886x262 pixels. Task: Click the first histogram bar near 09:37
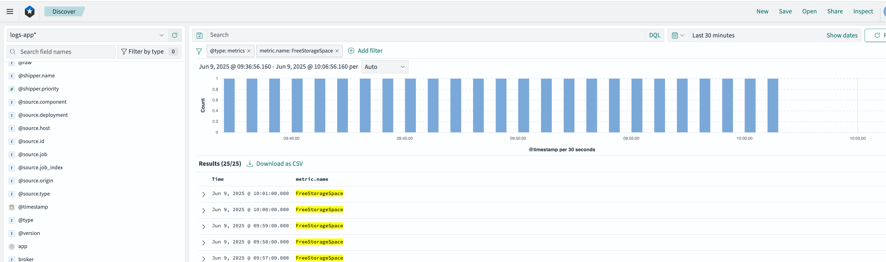point(229,105)
